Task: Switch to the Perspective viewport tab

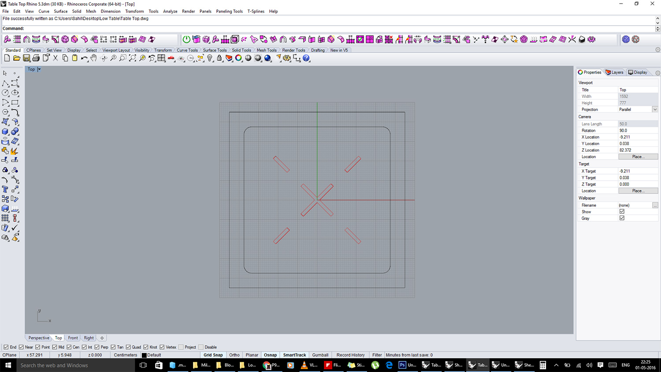Action: 39,338
